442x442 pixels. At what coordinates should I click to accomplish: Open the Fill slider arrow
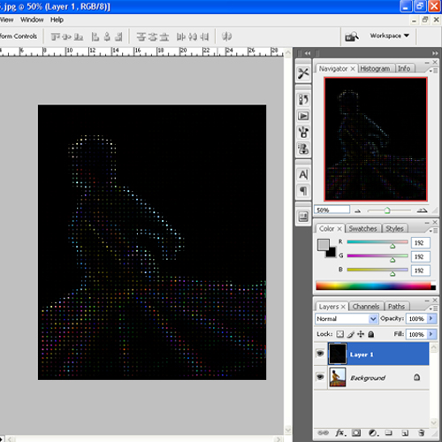[431, 334]
